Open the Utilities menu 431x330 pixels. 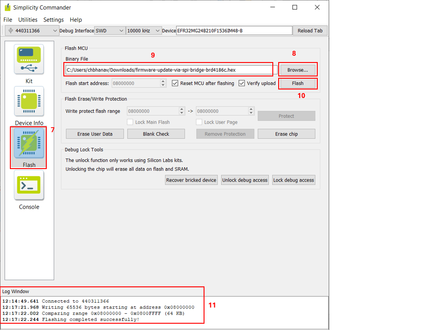(27, 19)
